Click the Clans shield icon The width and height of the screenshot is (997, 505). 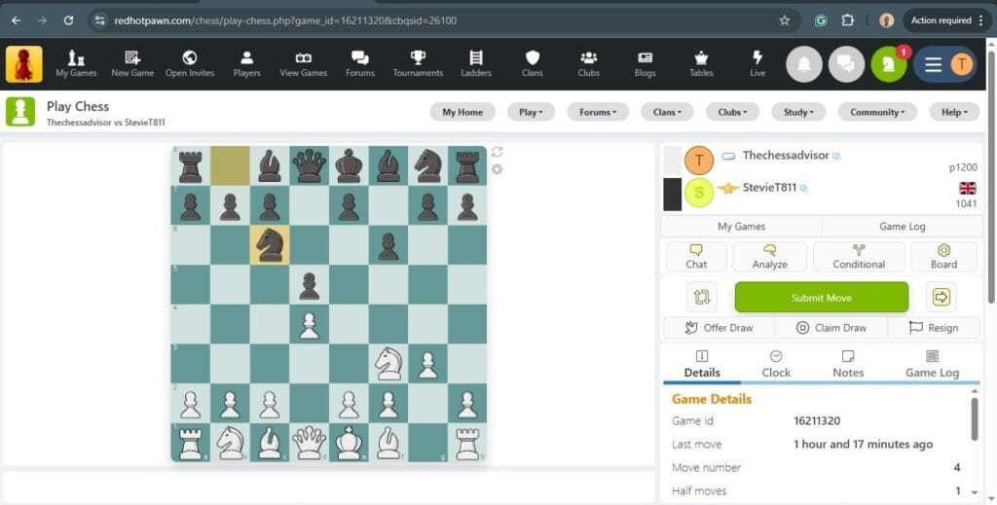(x=532, y=64)
